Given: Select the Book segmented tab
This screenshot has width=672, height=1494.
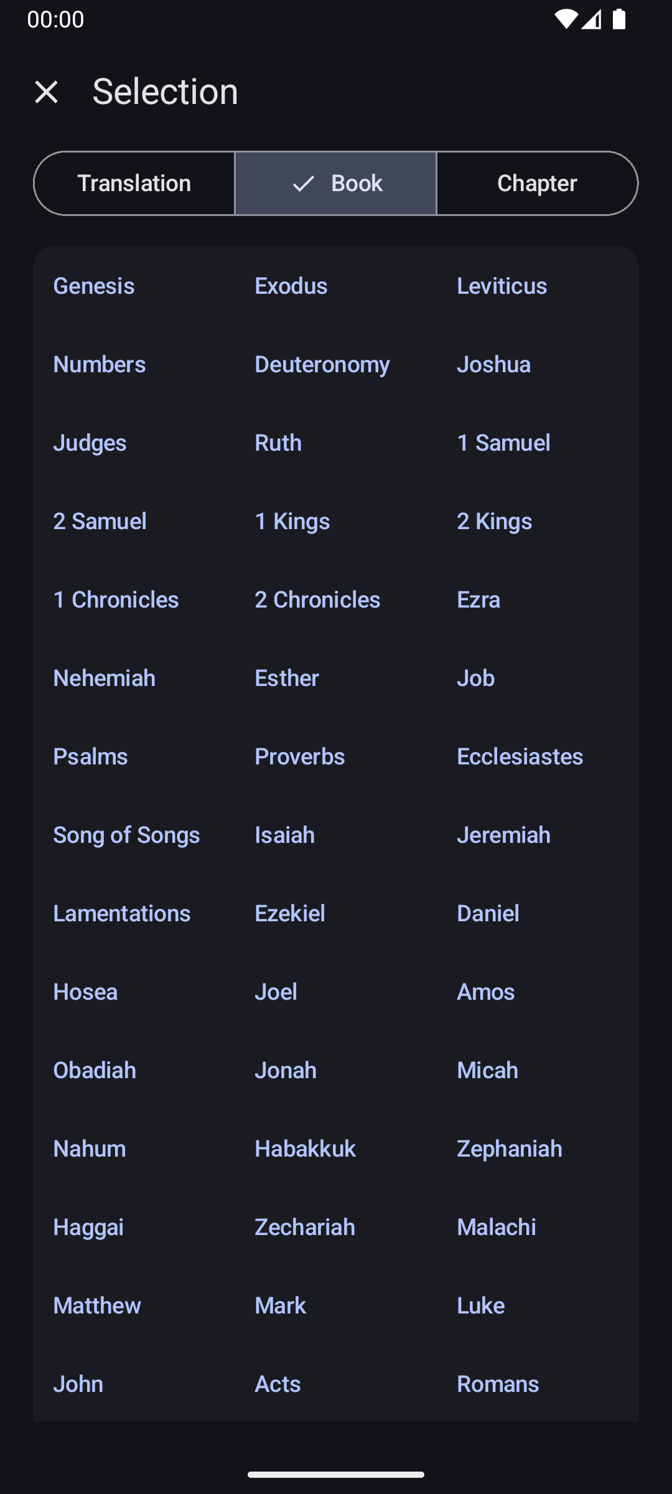Looking at the screenshot, I should click(336, 183).
